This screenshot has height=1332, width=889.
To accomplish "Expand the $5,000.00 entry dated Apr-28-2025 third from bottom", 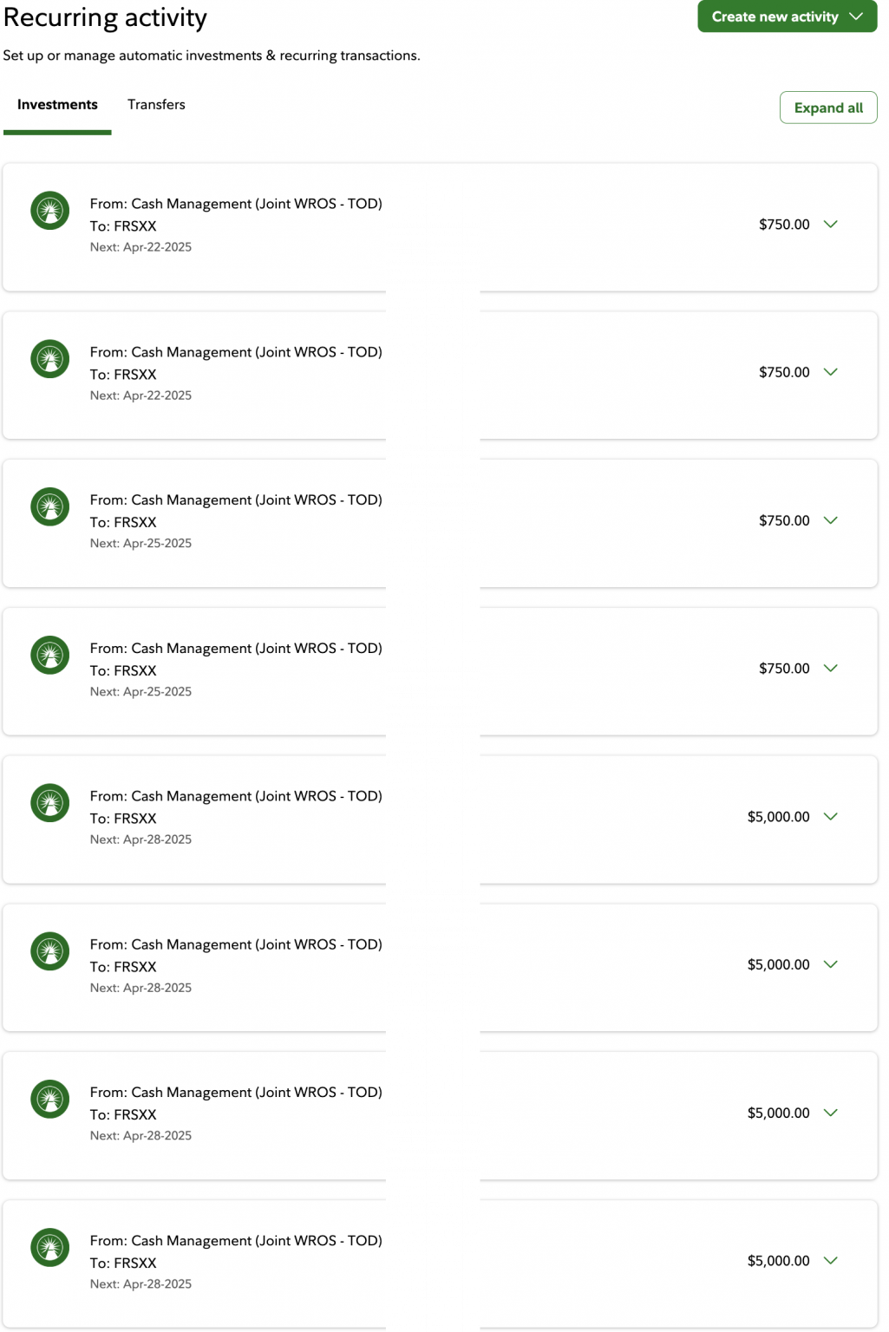I will pyautogui.click(x=830, y=964).
